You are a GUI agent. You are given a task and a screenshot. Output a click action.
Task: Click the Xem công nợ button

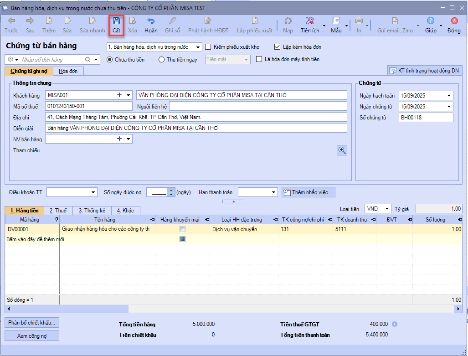click(32, 336)
